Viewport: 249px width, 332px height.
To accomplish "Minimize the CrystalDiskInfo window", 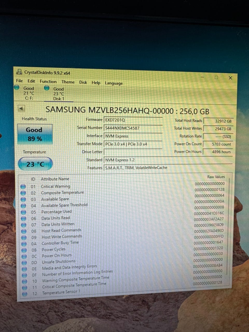I will (203, 77).
